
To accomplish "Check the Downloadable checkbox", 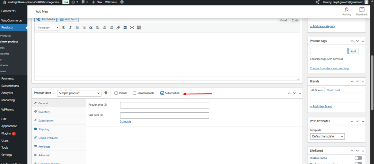I will click(135, 93).
